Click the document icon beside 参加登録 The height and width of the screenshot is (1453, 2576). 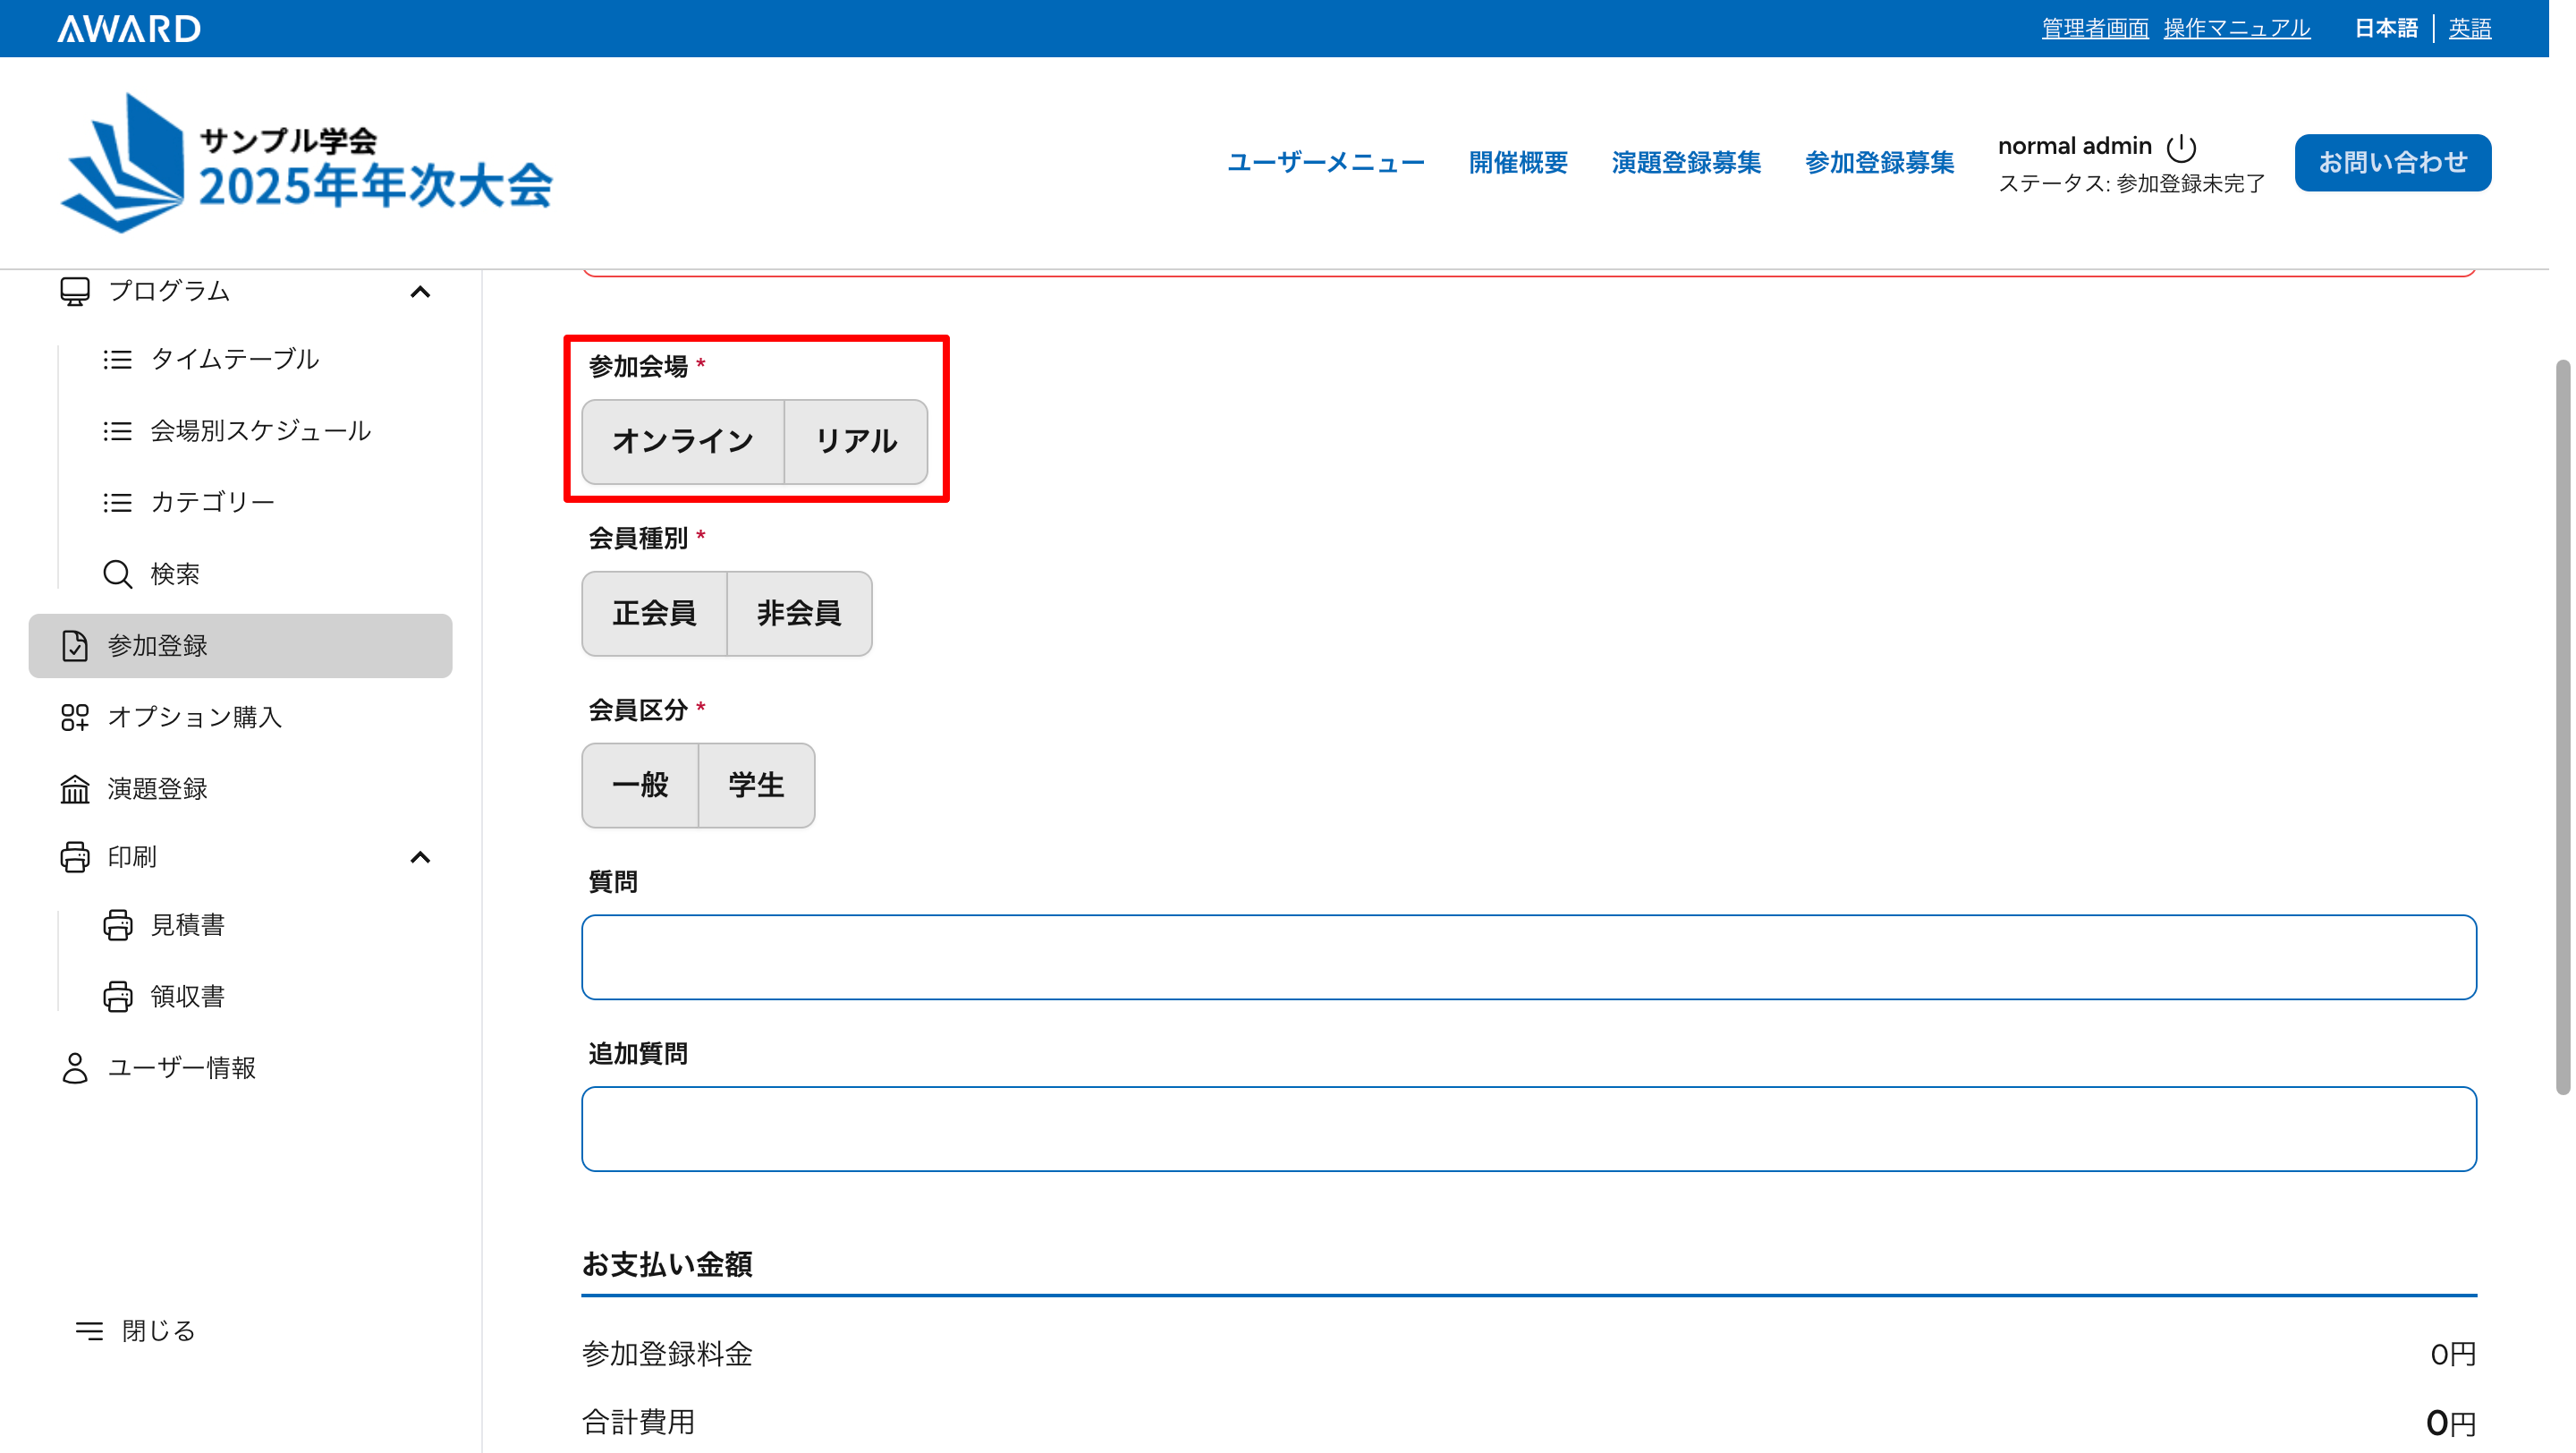click(x=75, y=646)
